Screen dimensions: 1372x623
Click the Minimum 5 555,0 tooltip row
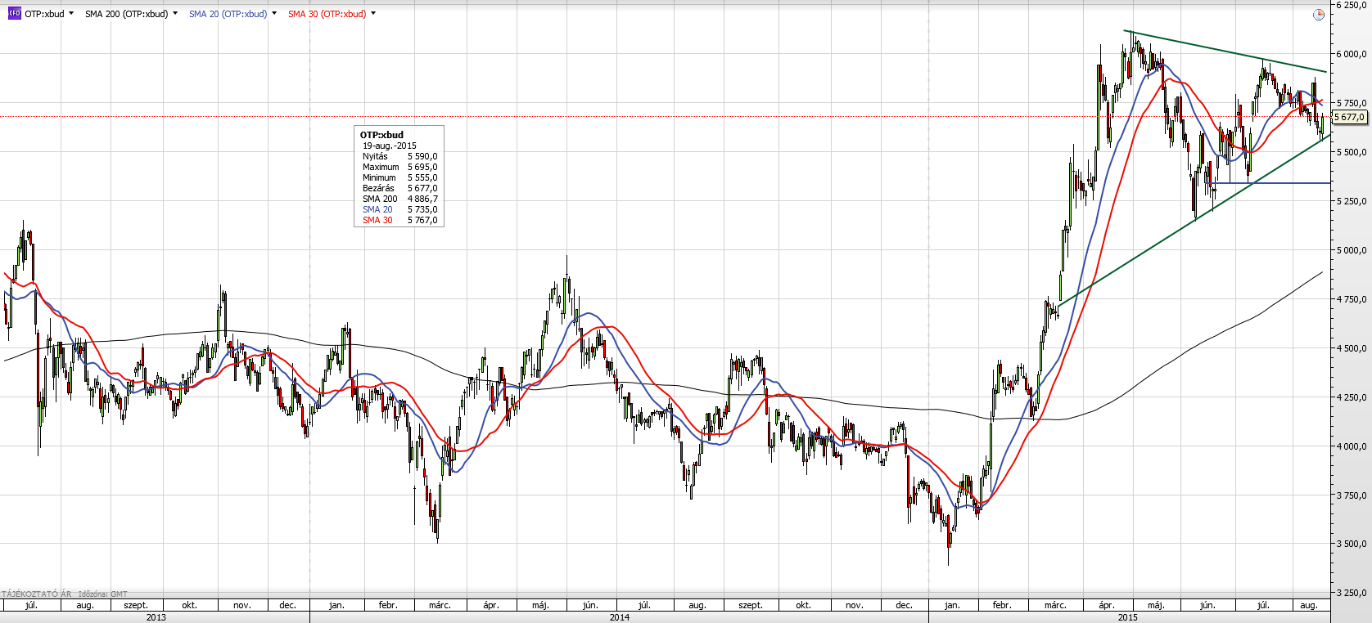tap(400, 177)
